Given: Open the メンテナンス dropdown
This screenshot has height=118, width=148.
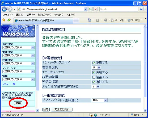Looking at the screenshot, I should coord(18,71).
